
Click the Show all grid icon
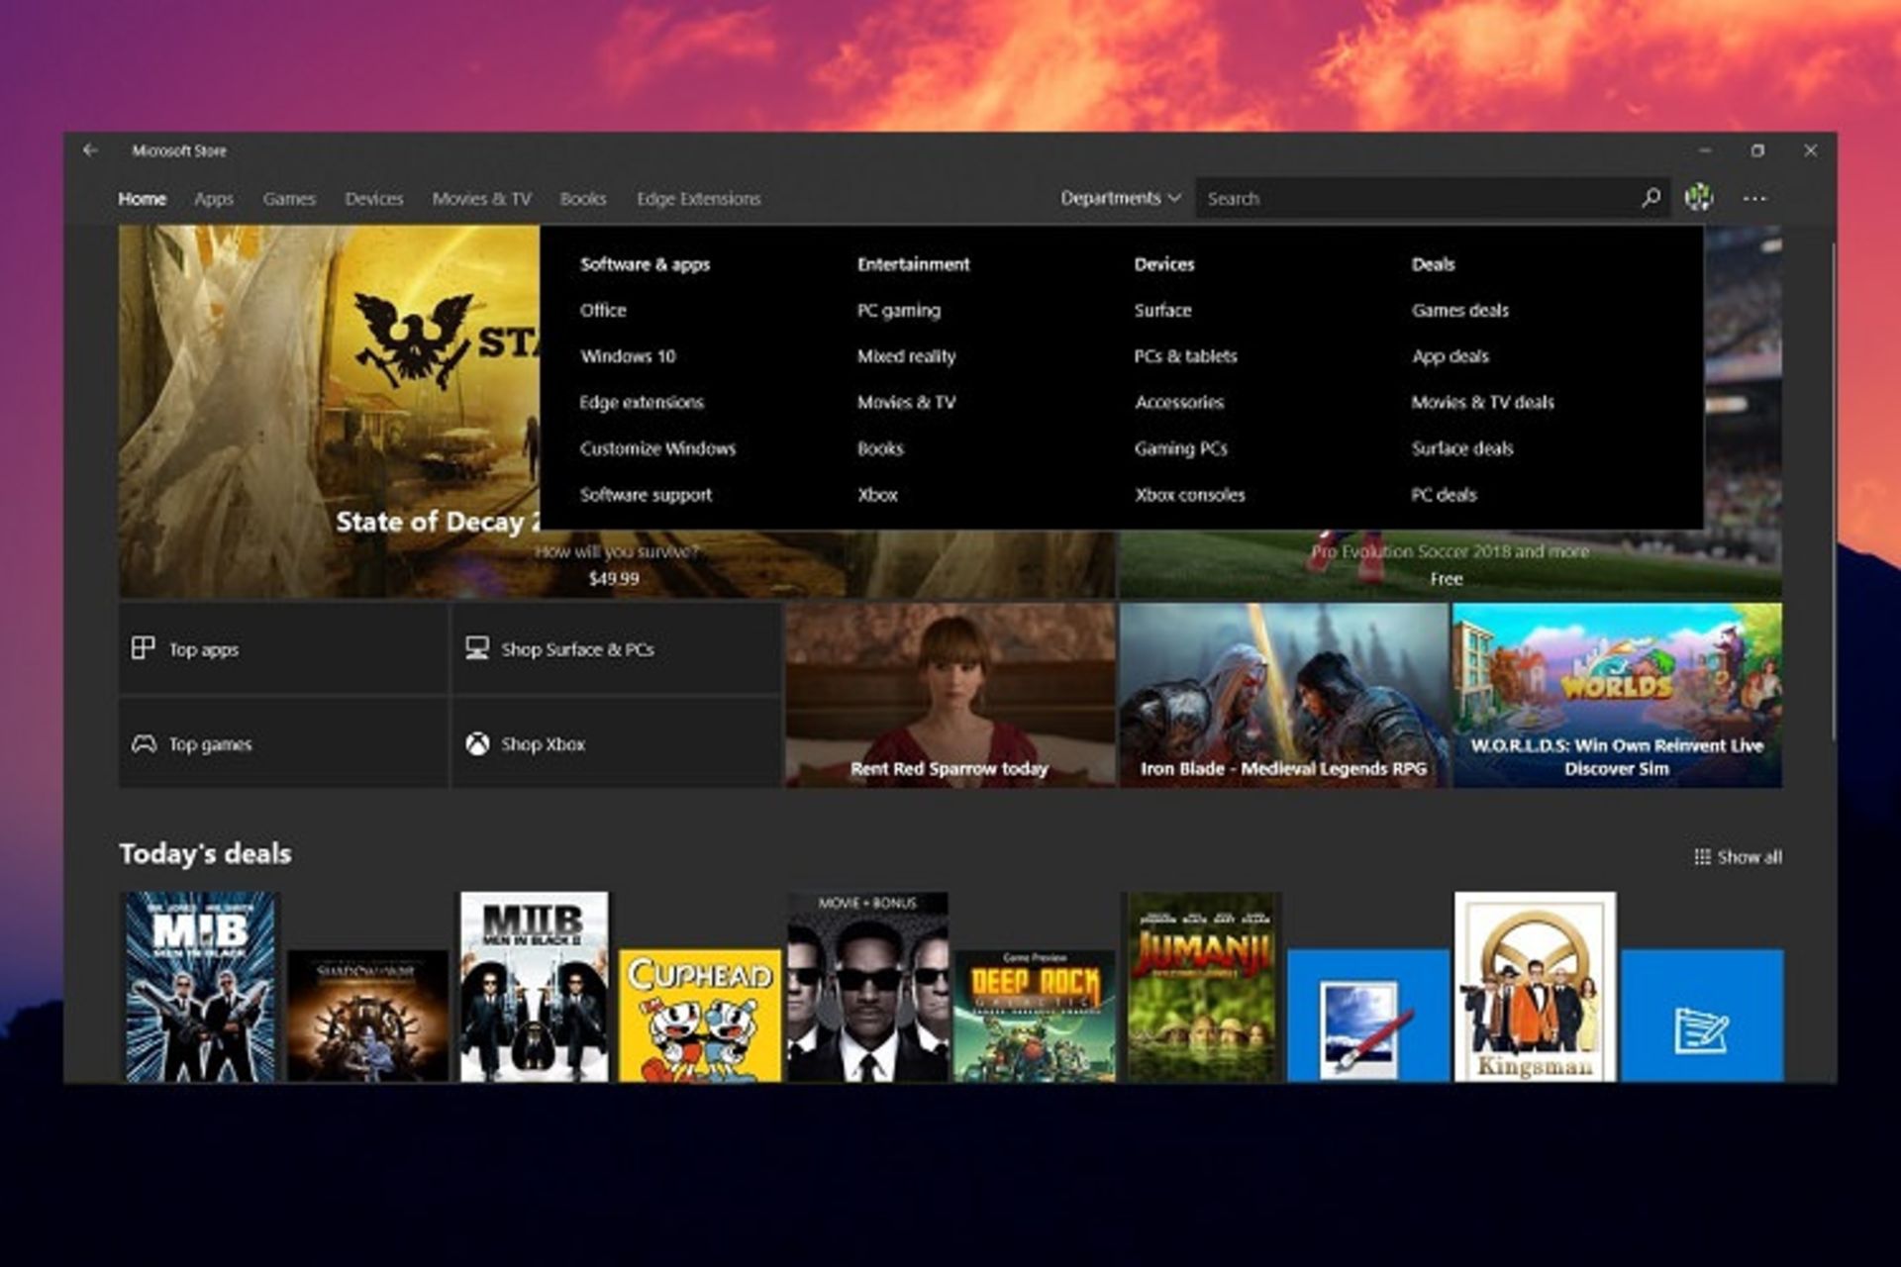pos(1702,857)
